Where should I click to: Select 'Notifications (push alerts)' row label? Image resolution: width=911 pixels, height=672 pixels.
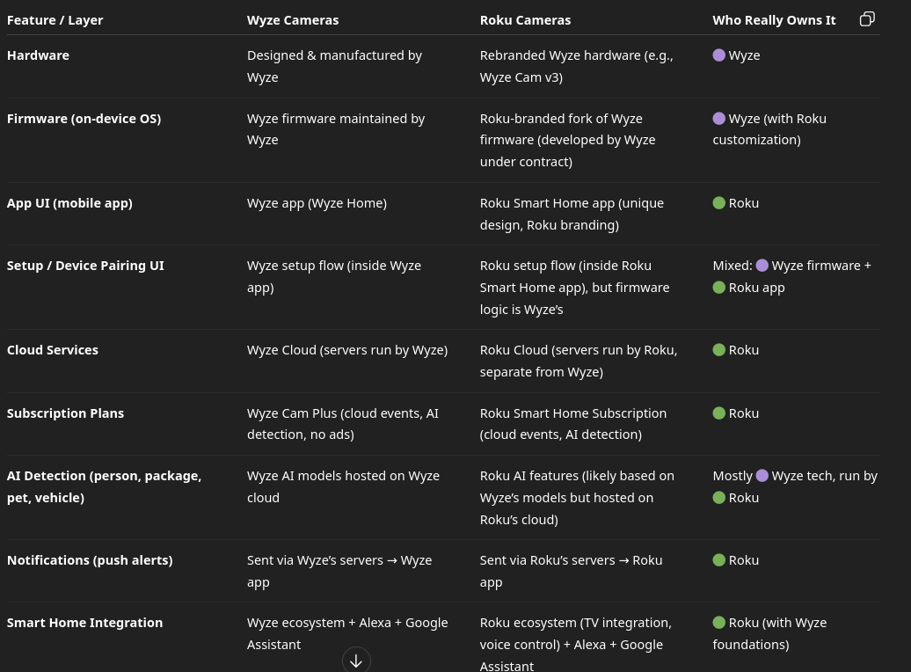pos(90,560)
